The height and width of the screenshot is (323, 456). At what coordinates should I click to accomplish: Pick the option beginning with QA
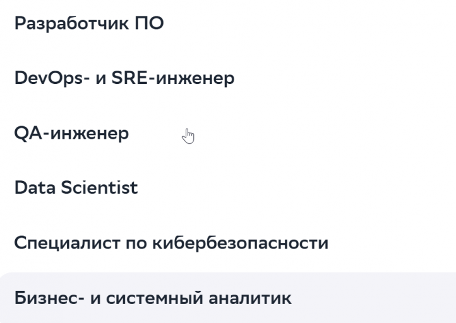coord(228,133)
